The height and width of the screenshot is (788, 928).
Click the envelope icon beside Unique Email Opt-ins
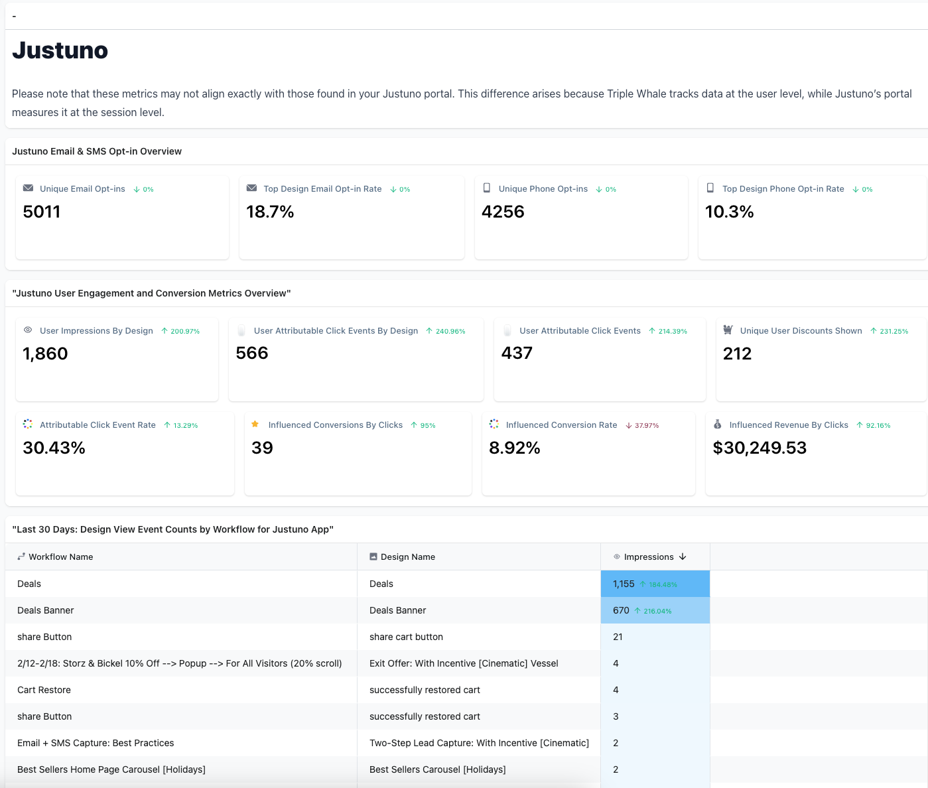28,188
